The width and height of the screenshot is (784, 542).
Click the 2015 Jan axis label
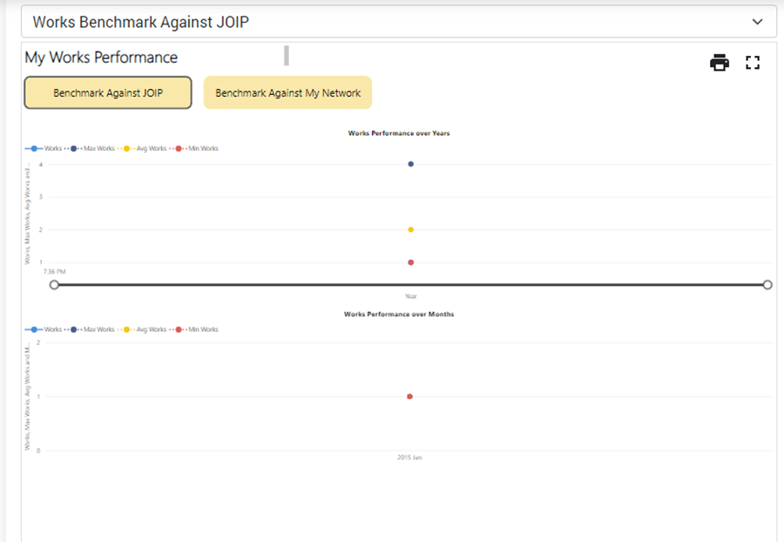point(409,457)
